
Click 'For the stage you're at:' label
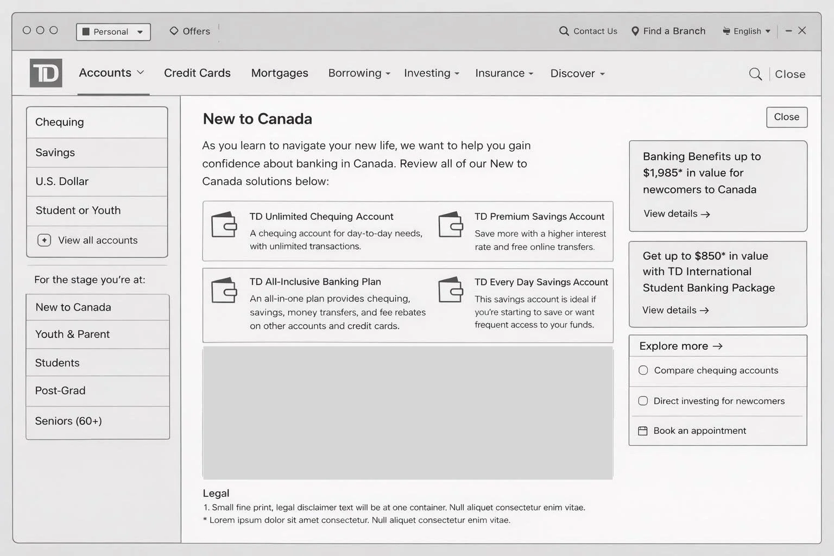90,280
